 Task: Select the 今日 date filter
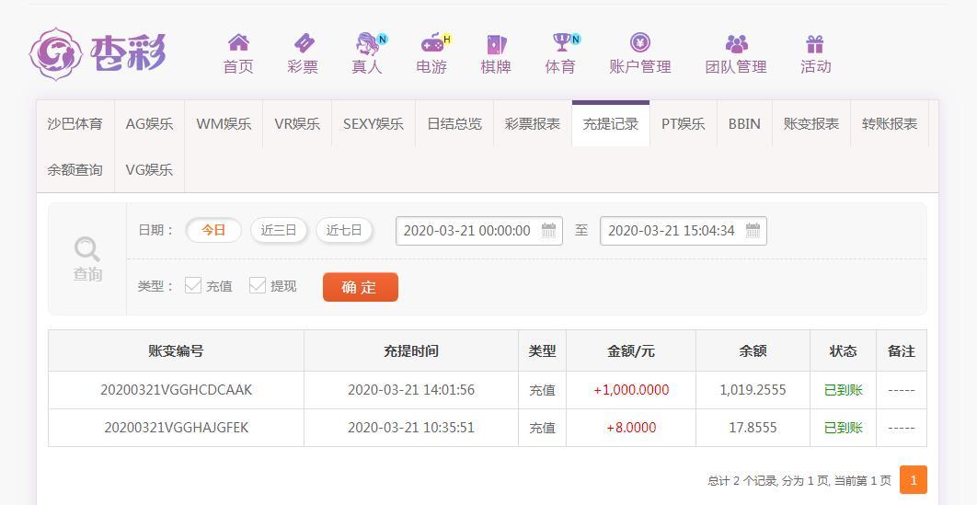(213, 230)
